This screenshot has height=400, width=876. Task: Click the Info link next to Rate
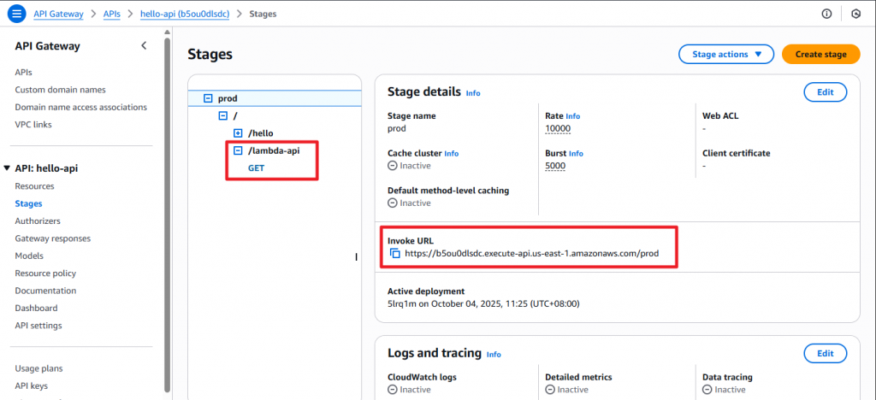pos(573,116)
